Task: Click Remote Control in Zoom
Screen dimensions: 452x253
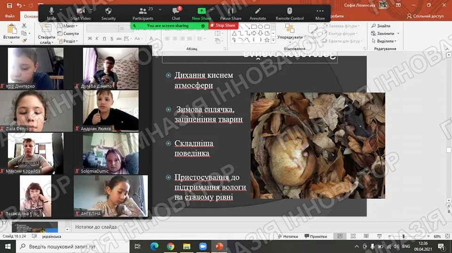Action: (x=290, y=14)
